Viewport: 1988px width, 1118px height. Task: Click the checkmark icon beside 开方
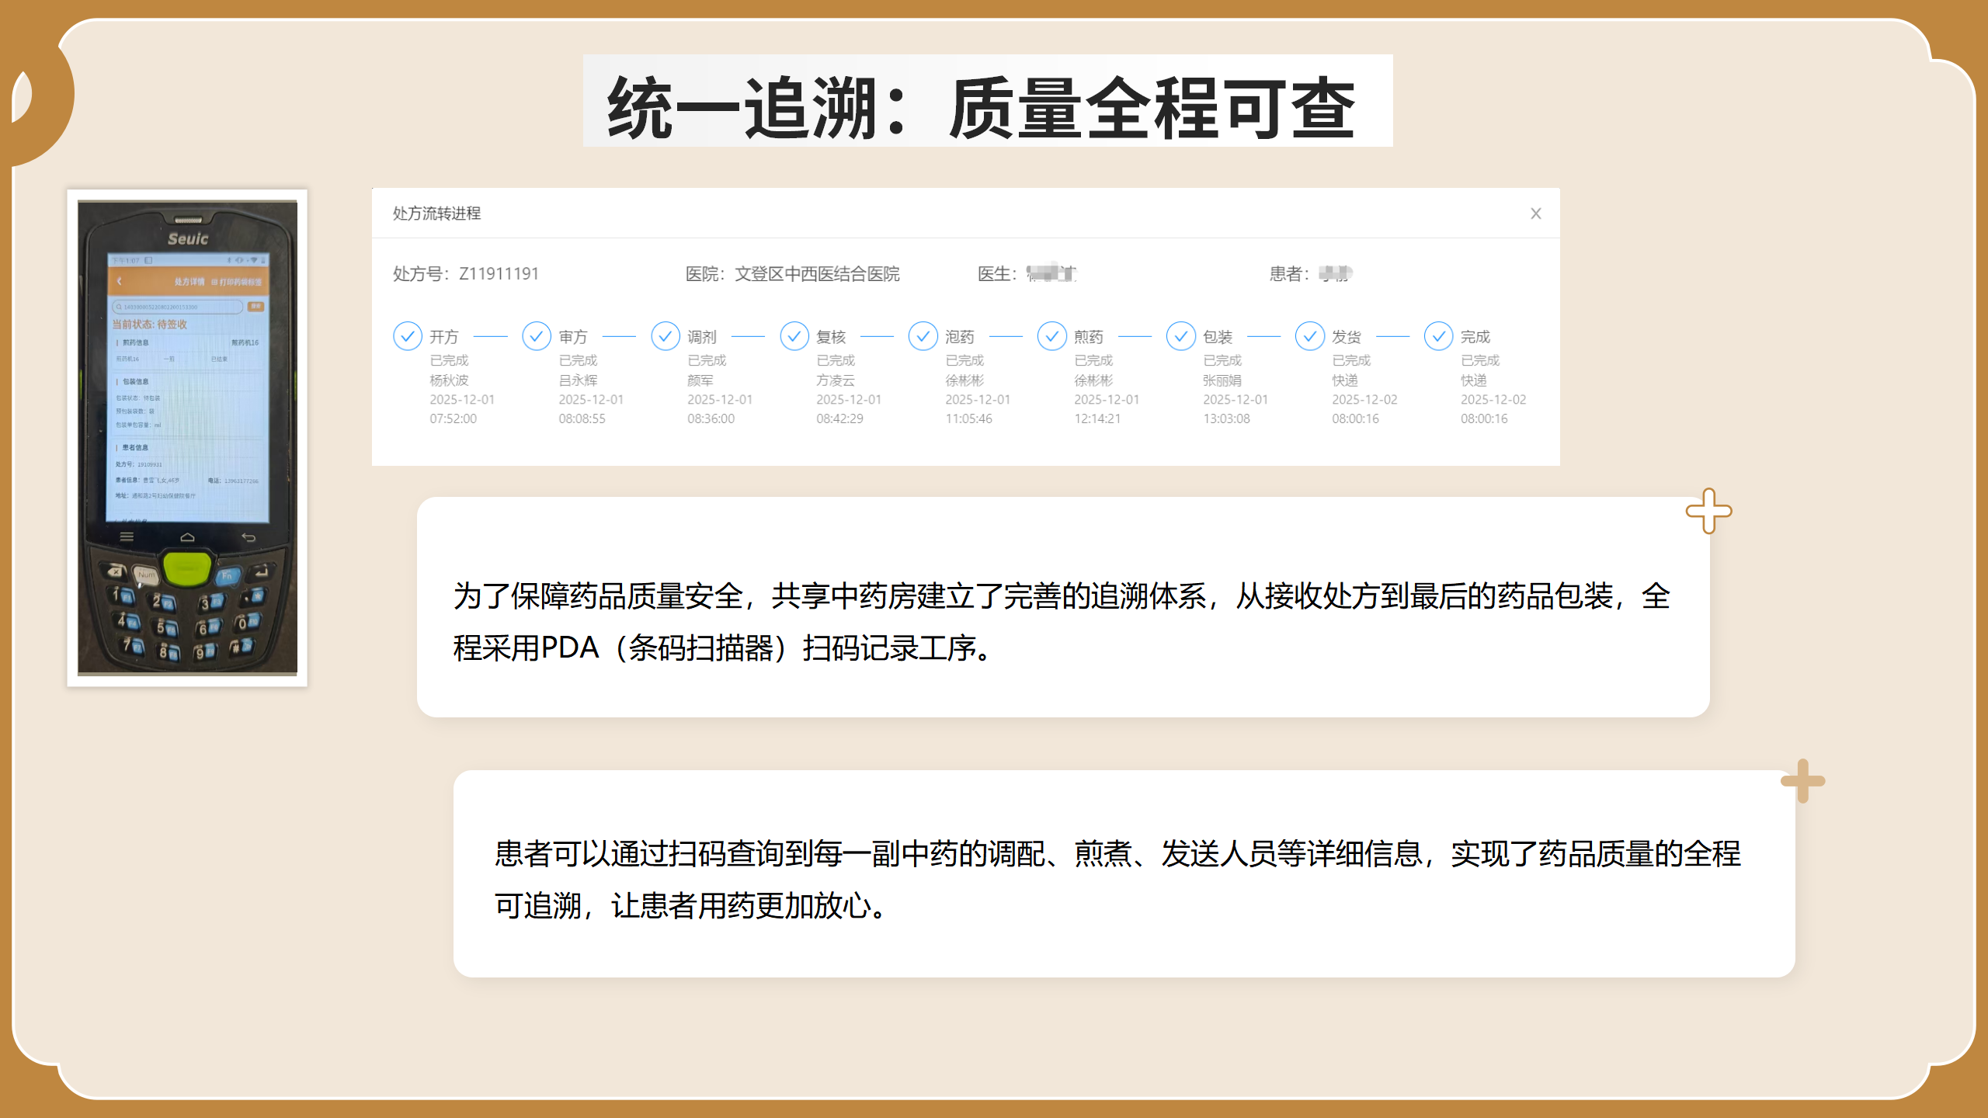(408, 336)
